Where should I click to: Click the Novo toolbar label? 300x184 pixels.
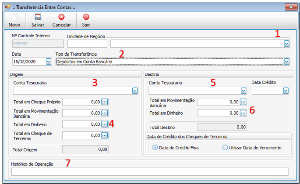[x=14, y=25]
